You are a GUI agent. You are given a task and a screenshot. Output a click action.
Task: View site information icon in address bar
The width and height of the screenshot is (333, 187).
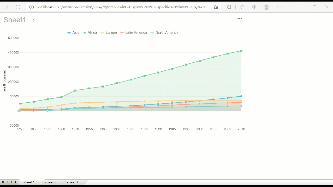[31, 7]
